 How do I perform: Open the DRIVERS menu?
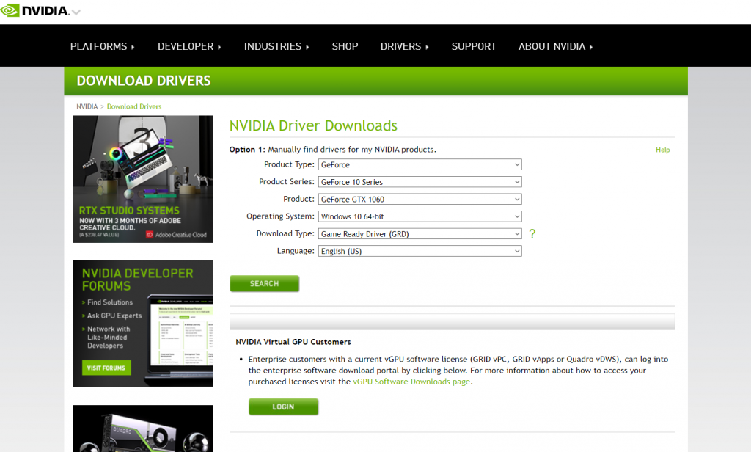tap(404, 46)
